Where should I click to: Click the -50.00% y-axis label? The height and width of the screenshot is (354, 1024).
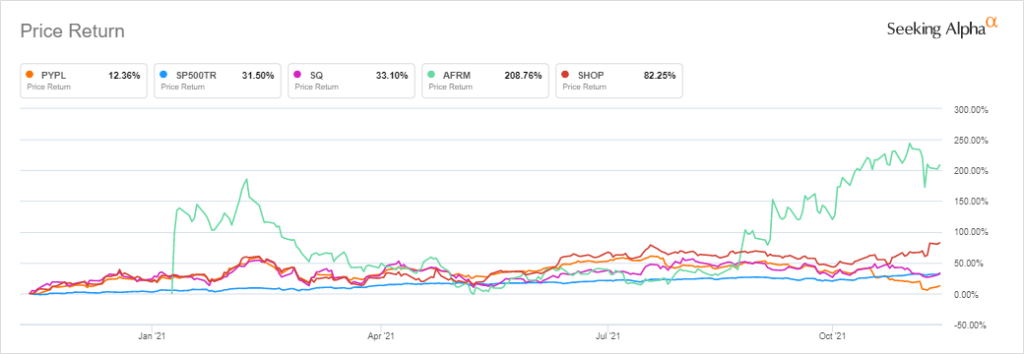972,324
